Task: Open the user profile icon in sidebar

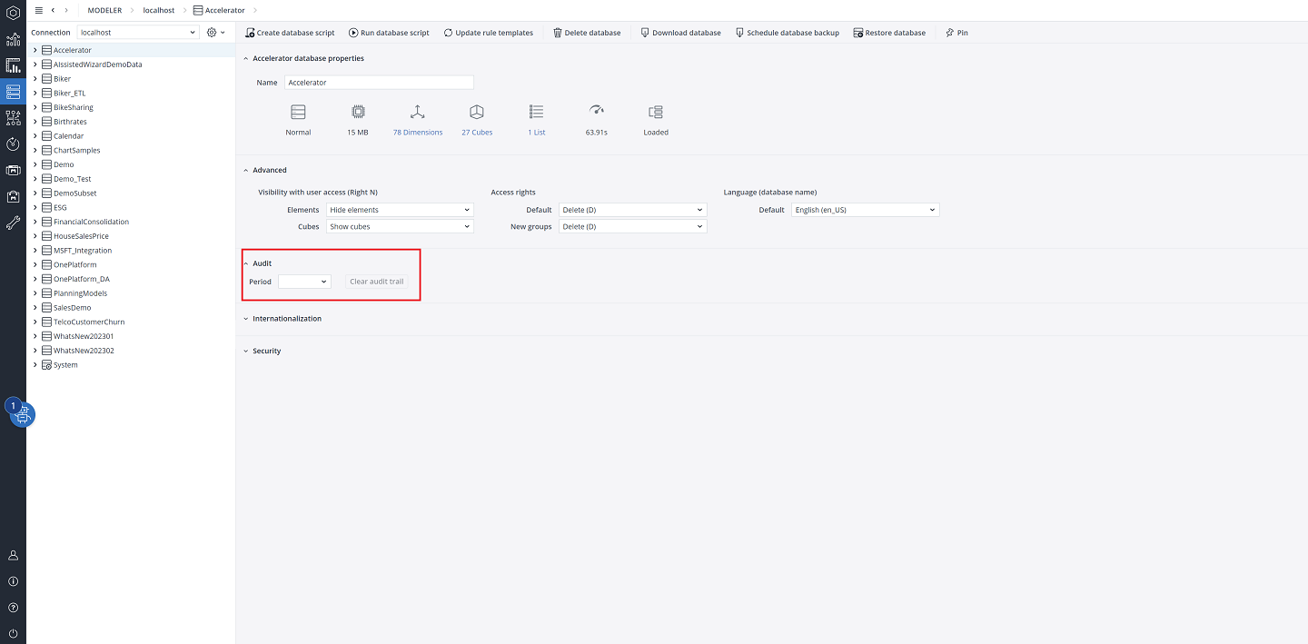Action: 13,555
